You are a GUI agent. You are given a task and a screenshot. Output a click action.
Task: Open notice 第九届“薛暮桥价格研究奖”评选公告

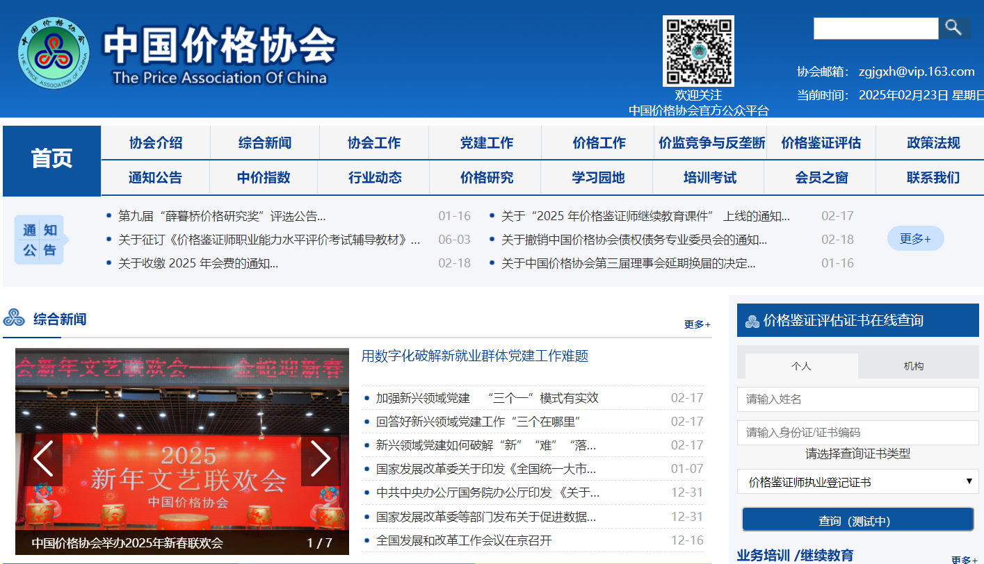coord(222,216)
